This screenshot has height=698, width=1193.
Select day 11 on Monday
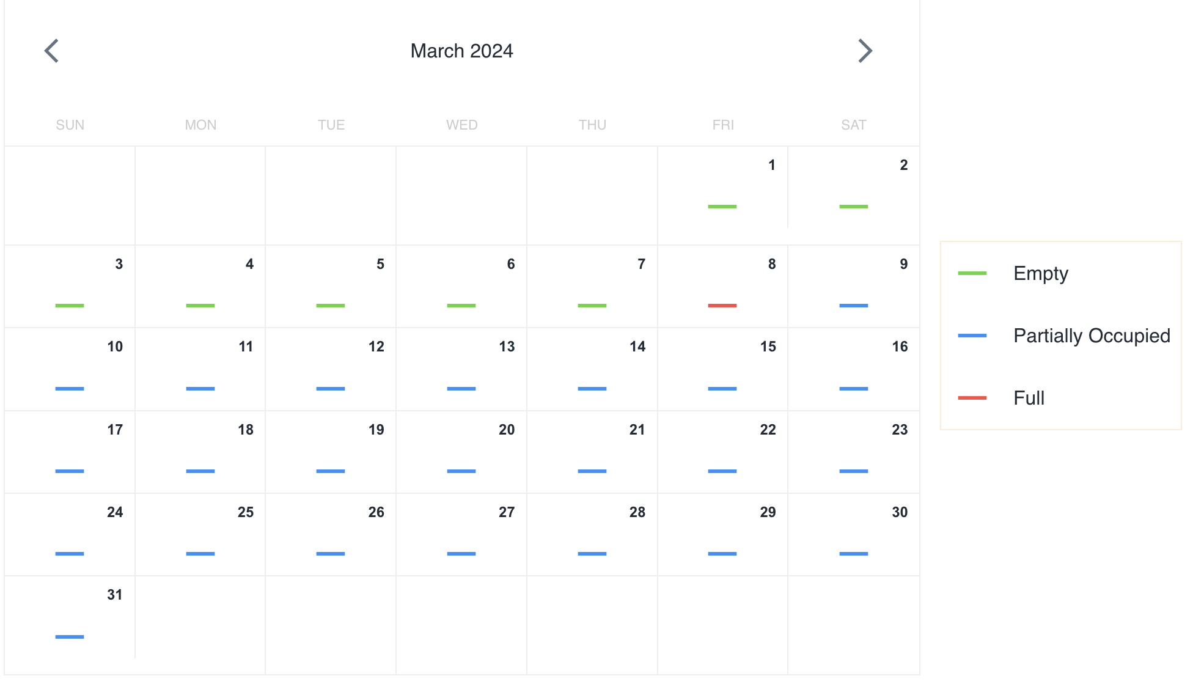pos(200,369)
